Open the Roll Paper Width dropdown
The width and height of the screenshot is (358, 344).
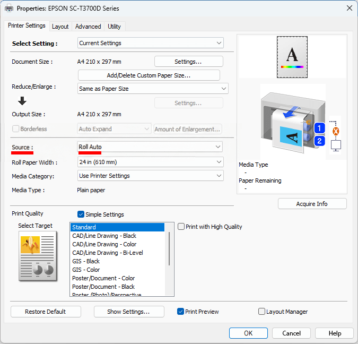[x=151, y=162]
